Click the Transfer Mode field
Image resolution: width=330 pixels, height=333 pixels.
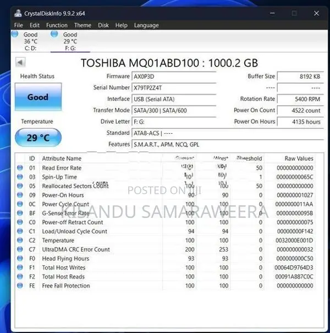174,111
